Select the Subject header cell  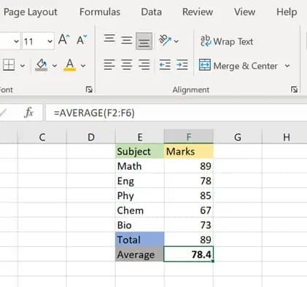(140, 152)
